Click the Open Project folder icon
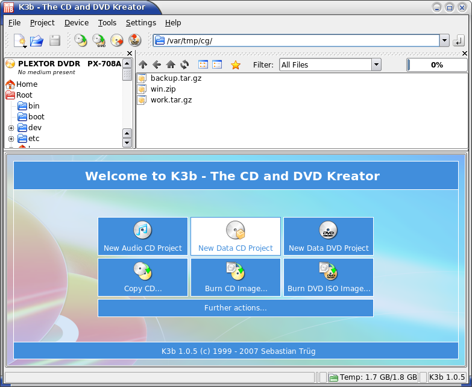 (37, 40)
